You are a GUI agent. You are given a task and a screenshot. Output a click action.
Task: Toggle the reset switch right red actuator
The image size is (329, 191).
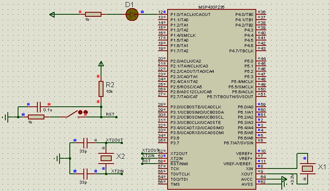click(85, 112)
